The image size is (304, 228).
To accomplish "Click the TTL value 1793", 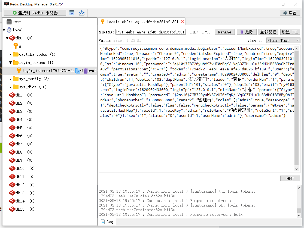I will coord(206,32).
